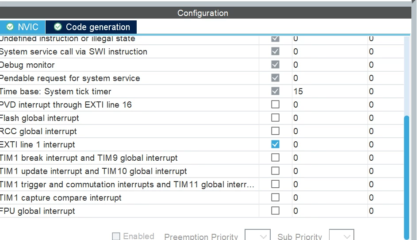Select the EXTI line 1 interrupt row

point(202,144)
